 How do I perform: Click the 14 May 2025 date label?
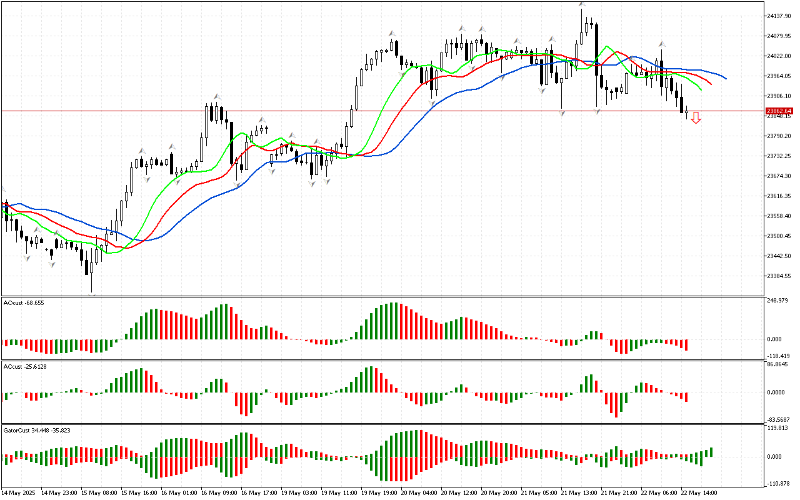click(20, 492)
